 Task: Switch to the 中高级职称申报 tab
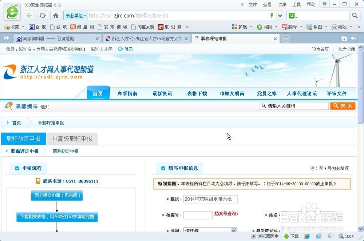(72, 138)
